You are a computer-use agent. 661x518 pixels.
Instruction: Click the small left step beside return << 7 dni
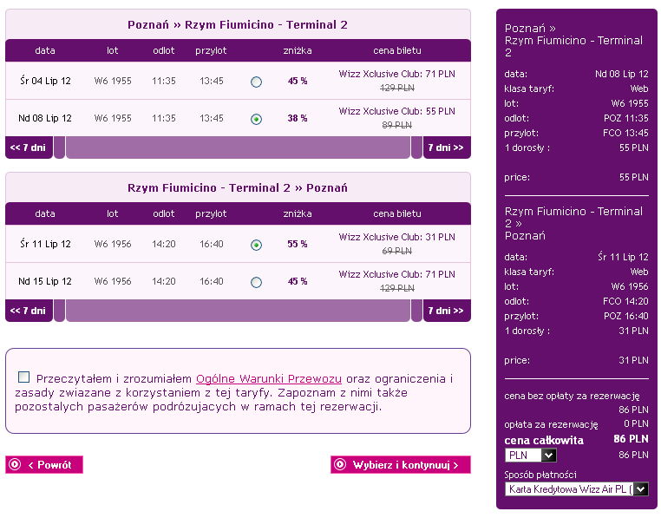click(x=60, y=311)
